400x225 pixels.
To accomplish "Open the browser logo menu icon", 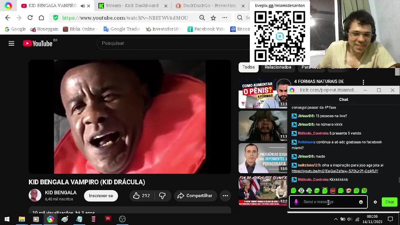I will (8, 6).
